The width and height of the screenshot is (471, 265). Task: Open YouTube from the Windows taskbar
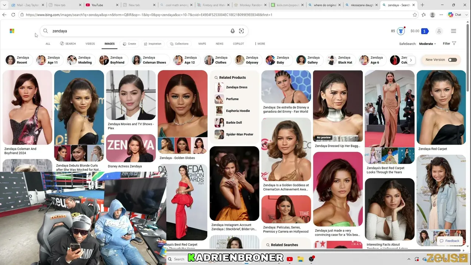tap(290, 259)
